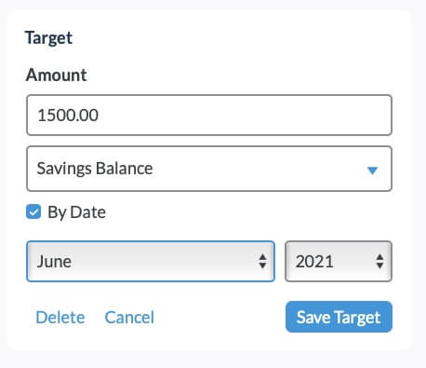Click the down arrow of the 2021 selector
This screenshot has width=426, height=368.
tap(379, 266)
